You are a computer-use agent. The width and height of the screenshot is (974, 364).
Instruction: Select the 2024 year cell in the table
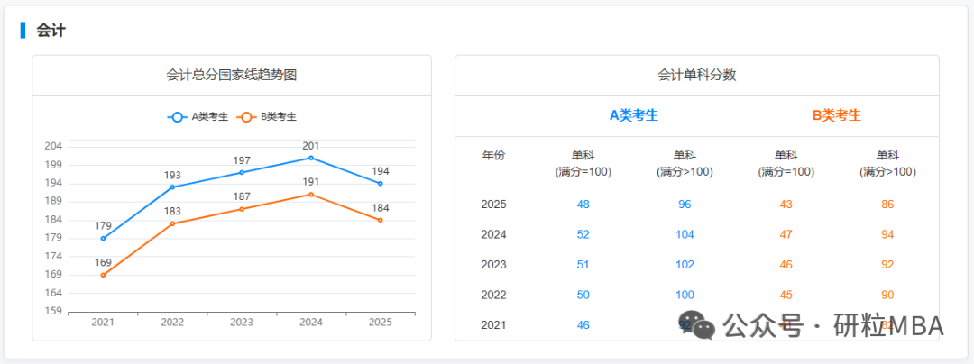tap(493, 234)
